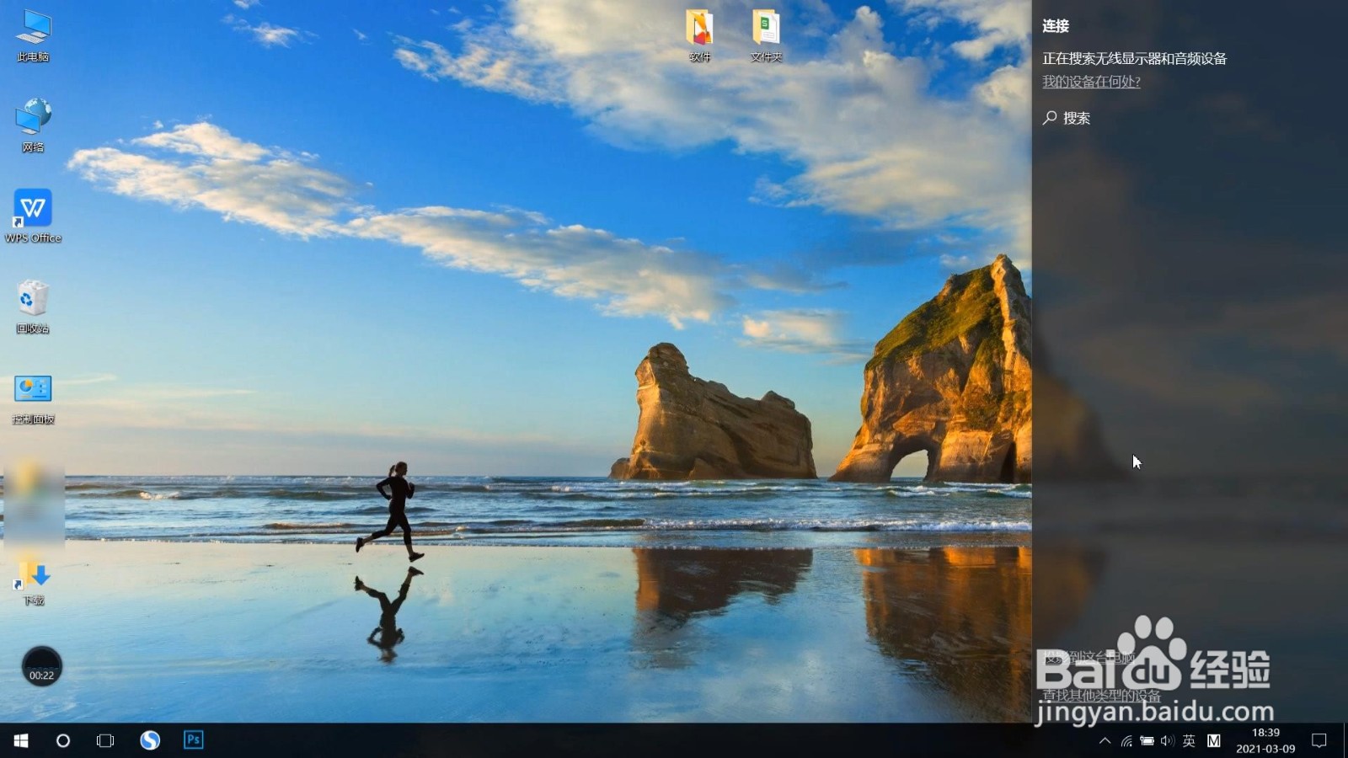Launch WPS Office shortcut
The image size is (1348, 758).
pyautogui.click(x=33, y=216)
